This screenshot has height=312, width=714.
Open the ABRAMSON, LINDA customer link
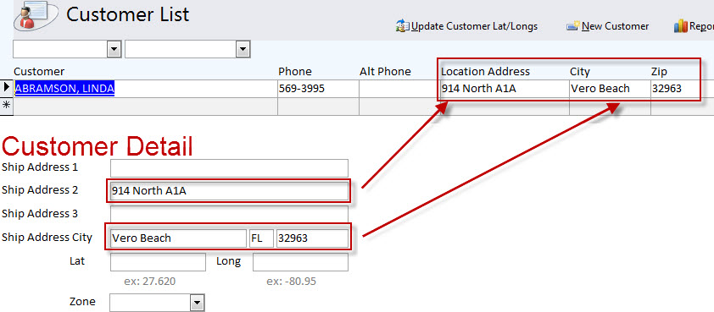click(64, 88)
